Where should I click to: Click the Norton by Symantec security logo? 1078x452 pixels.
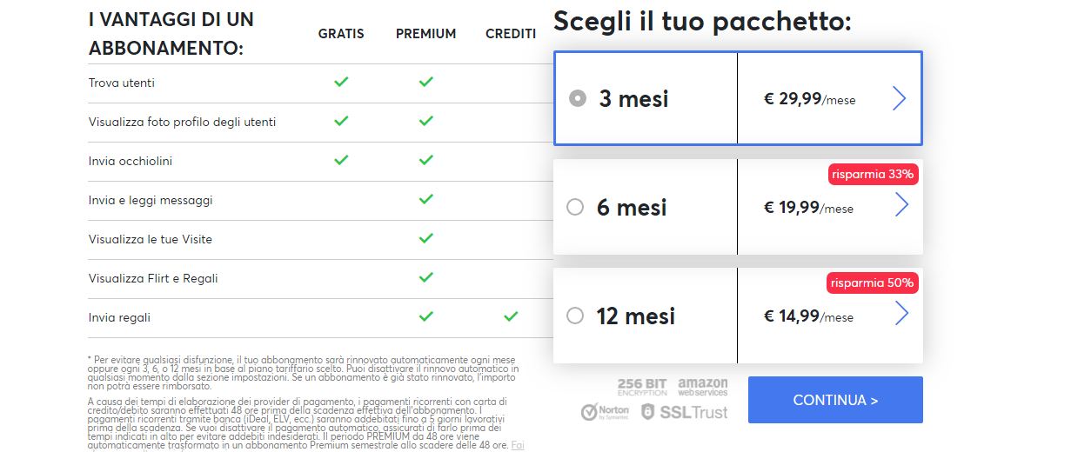605,412
